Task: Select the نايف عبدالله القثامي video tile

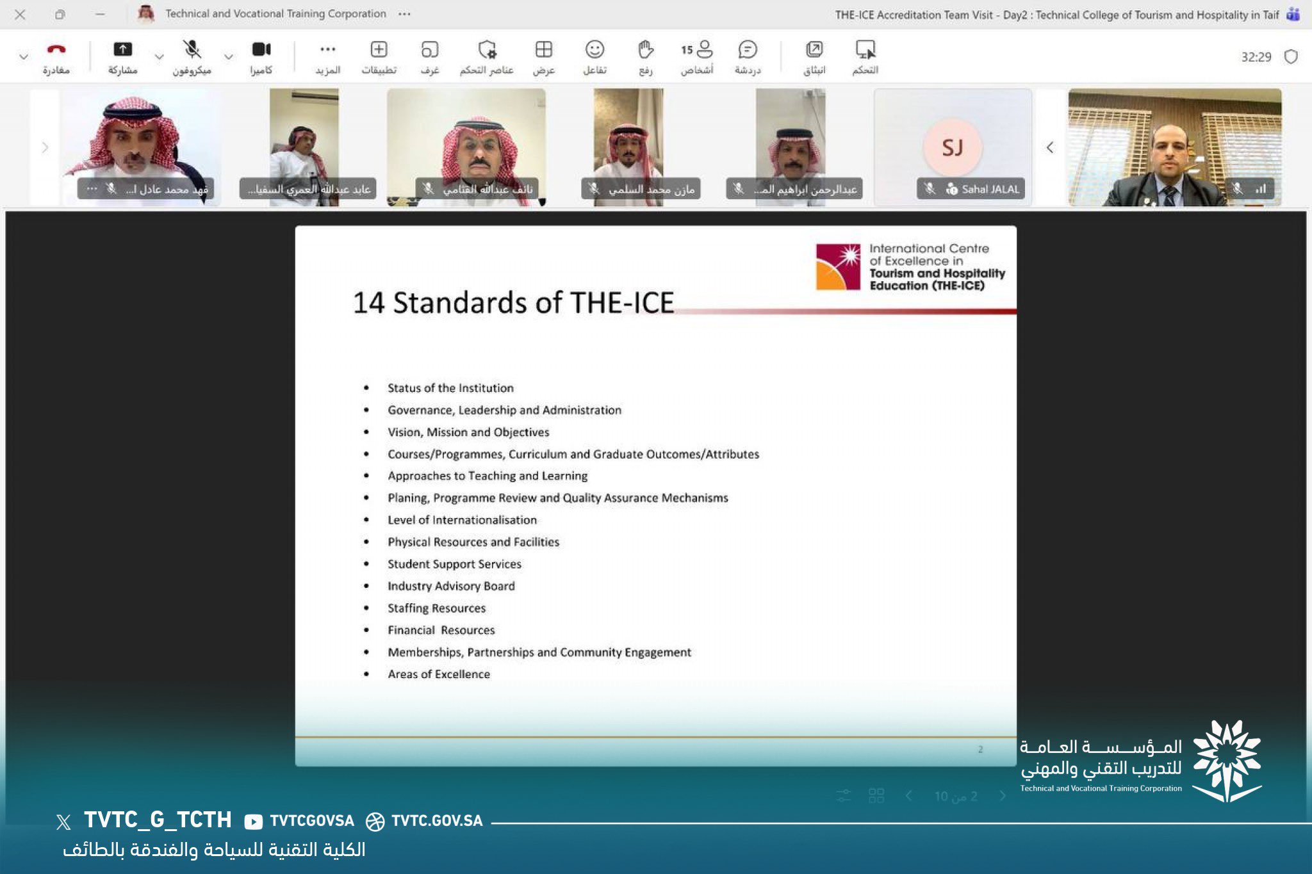Action: pos(466,147)
